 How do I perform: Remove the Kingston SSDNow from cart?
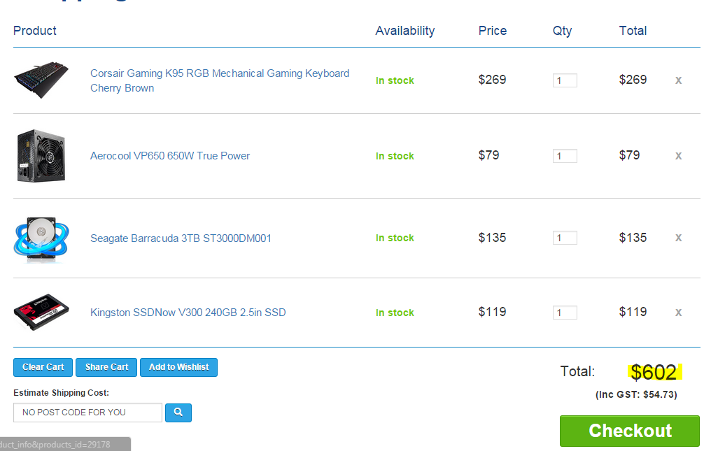678,313
